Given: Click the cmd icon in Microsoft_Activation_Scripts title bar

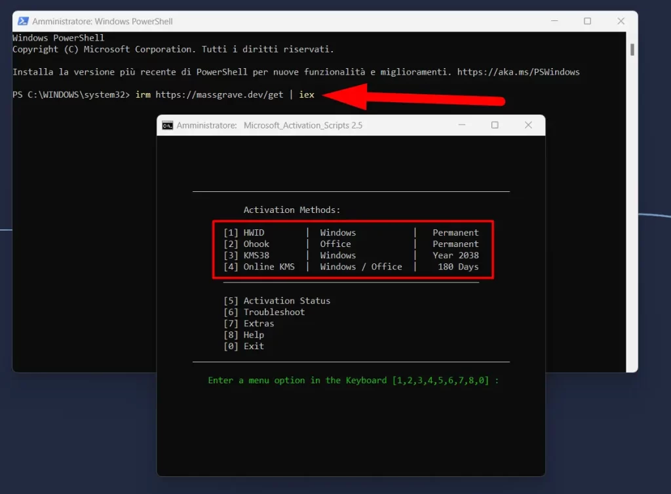Looking at the screenshot, I should [167, 125].
